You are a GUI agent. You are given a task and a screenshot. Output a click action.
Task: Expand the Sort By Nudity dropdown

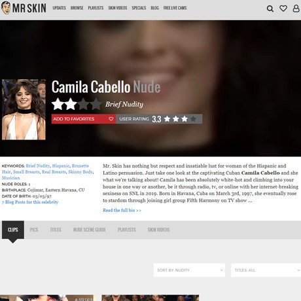[189, 270]
